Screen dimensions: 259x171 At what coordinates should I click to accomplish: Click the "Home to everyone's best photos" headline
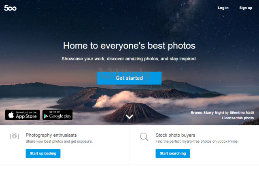point(129,46)
